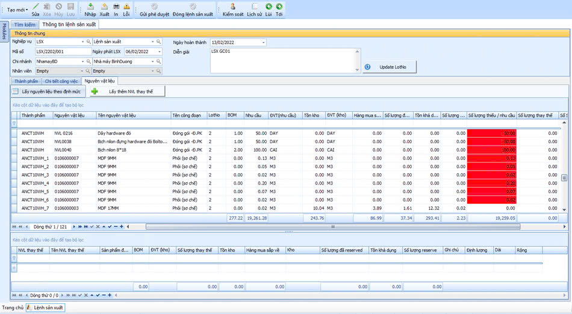Screen dimensions: 572x314
Task: Click Lấy nguyên liệu theo định mức button
Action: click(x=48, y=91)
